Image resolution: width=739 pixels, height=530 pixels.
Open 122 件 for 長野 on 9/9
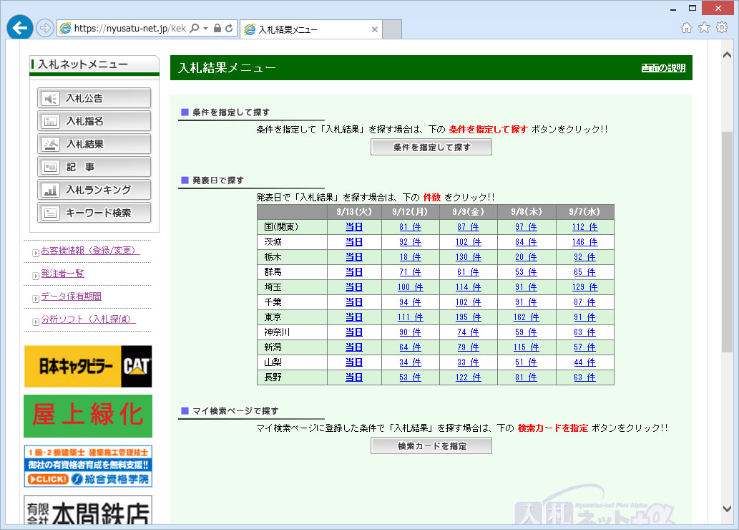coord(468,377)
